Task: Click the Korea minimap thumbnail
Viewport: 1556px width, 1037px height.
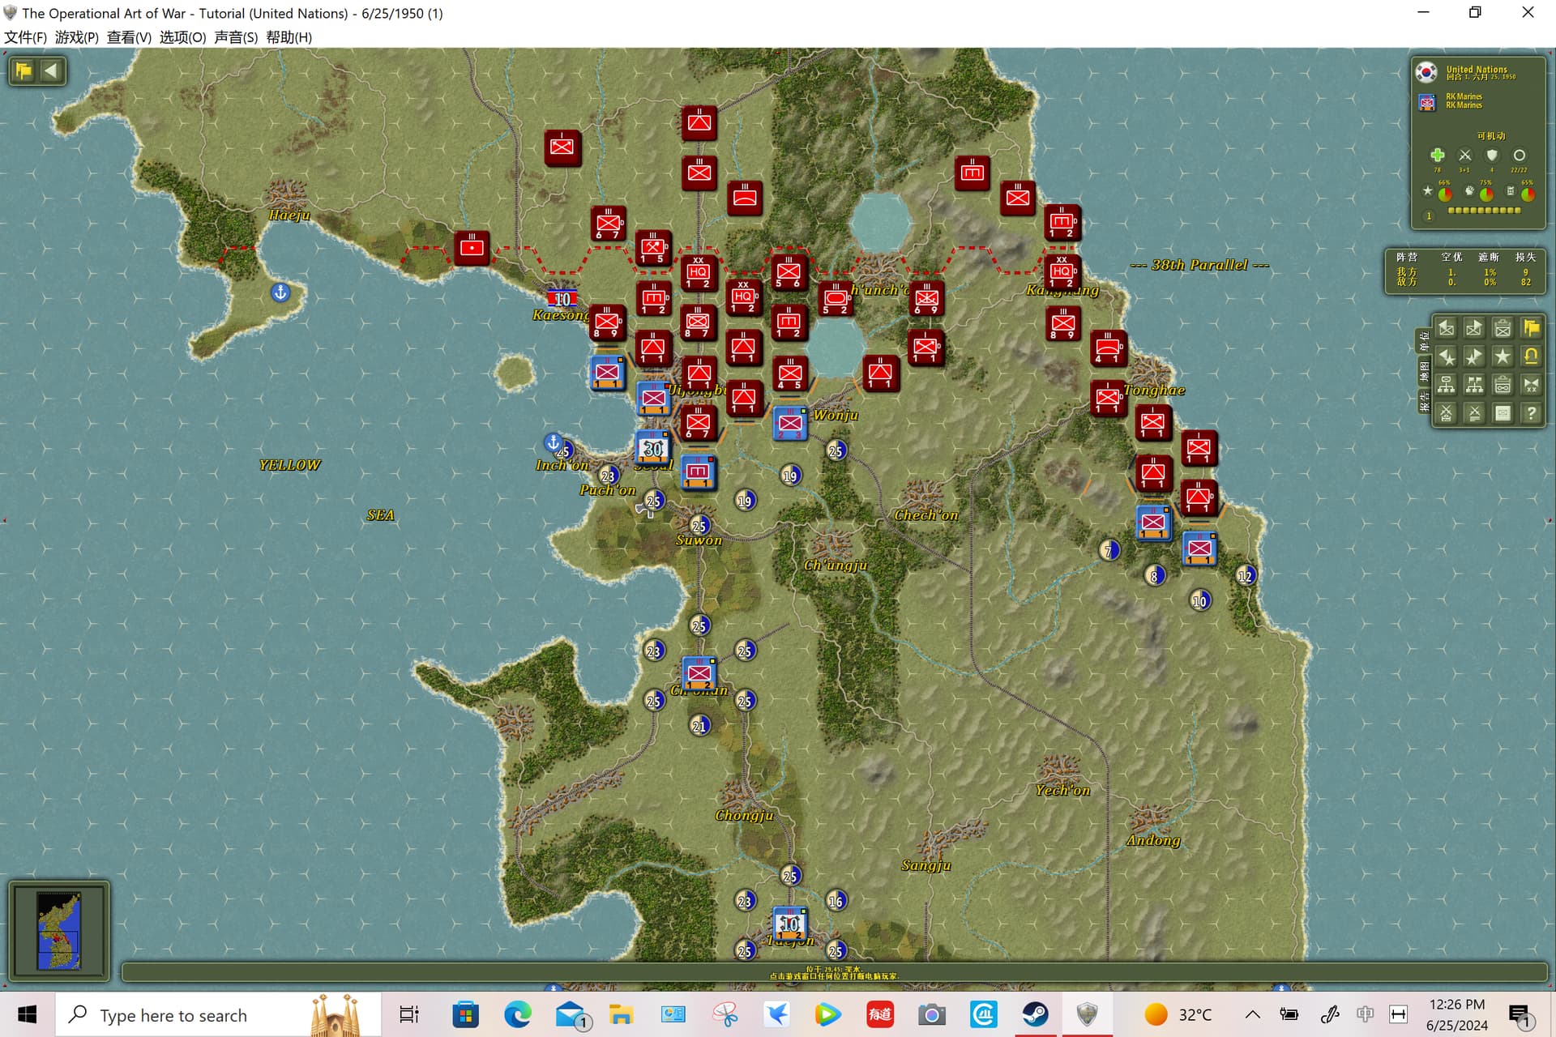Action: click(59, 930)
